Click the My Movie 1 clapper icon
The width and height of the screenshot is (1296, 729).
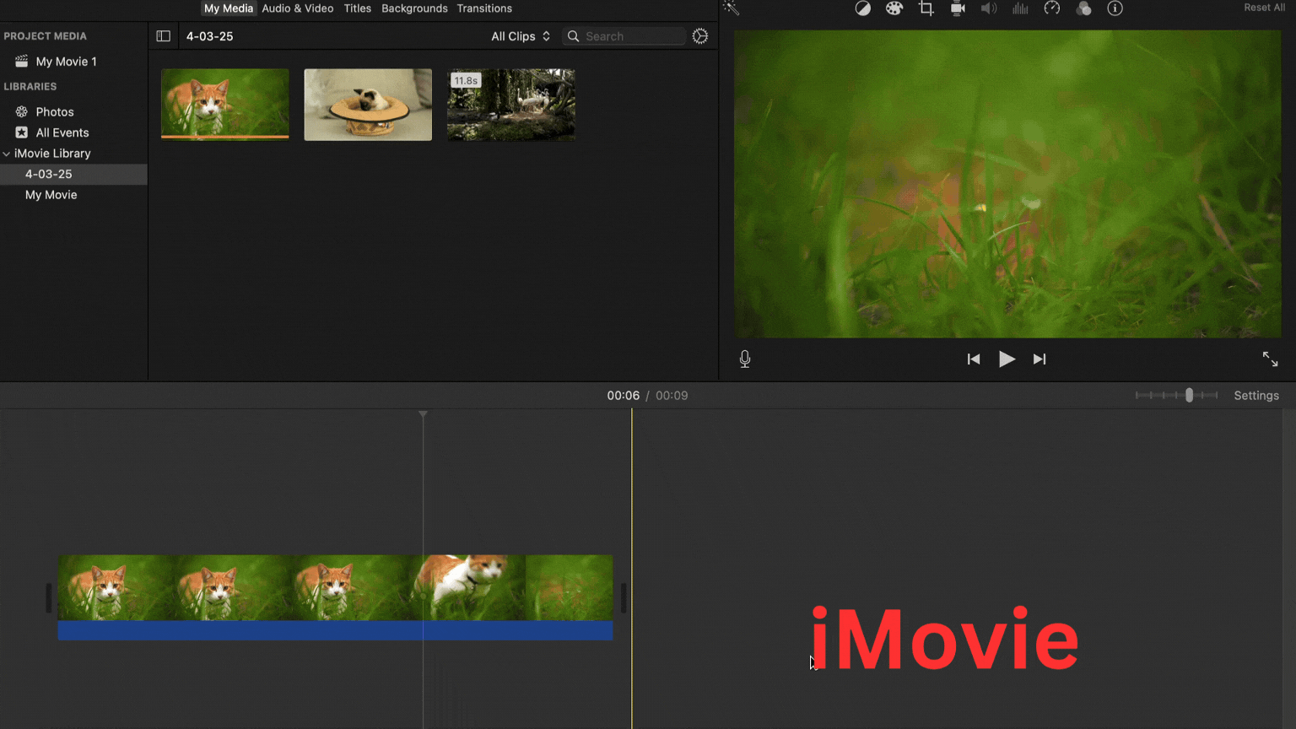[x=22, y=62]
